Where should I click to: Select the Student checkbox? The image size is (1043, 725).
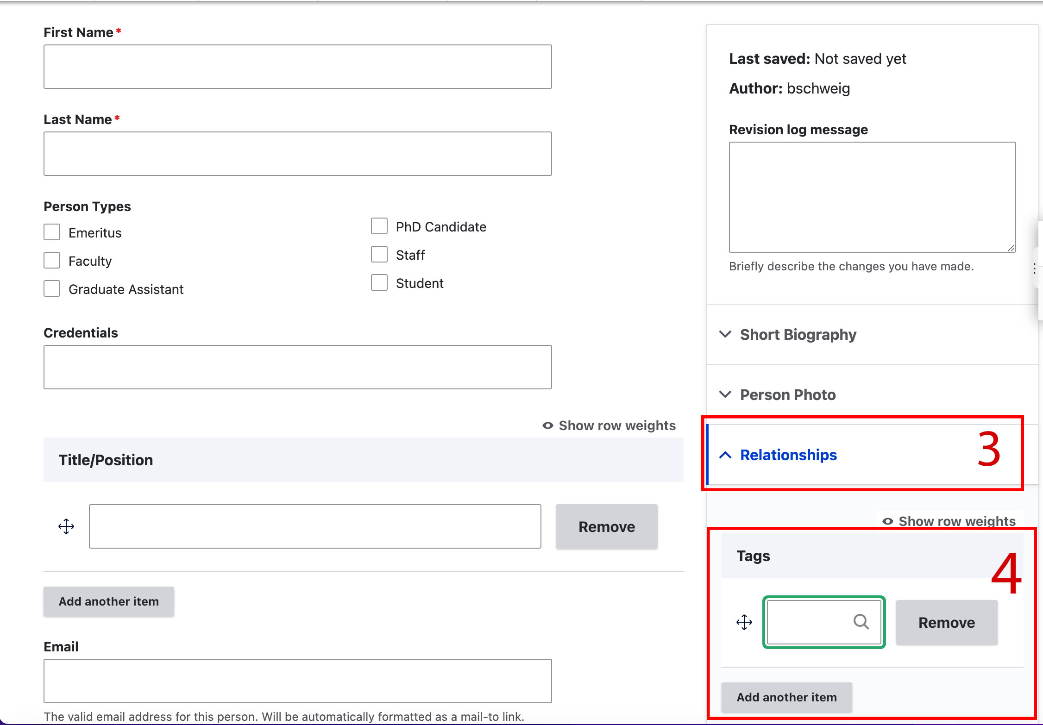[x=379, y=283]
